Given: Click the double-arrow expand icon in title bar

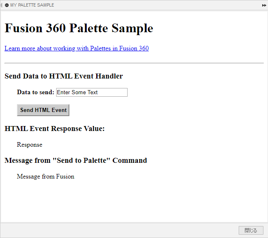Looking at the screenshot, I should pos(264,5).
